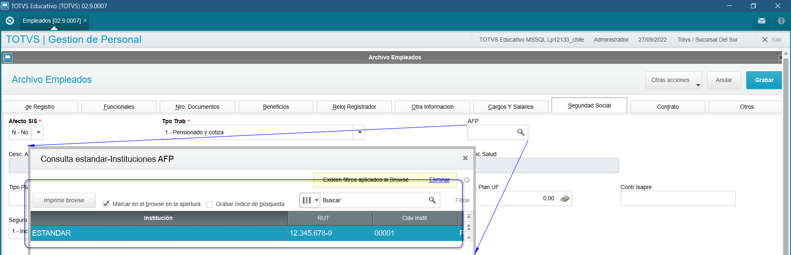Select the Otra Informacion tab
This screenshot has height=255, width=791.
tap(433, 107)
